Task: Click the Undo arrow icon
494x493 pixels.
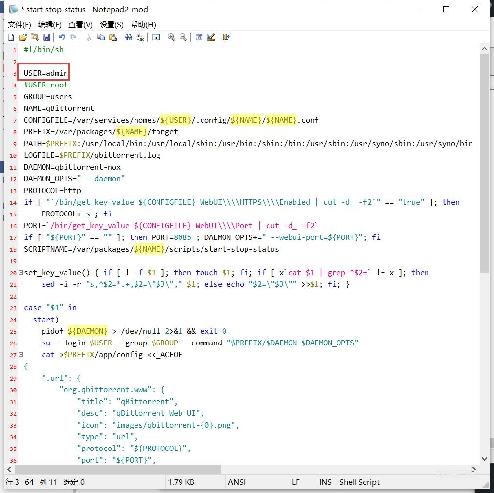Action: point(62,37)
